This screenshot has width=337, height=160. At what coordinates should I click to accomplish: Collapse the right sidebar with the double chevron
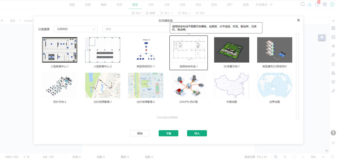(333, 20)
